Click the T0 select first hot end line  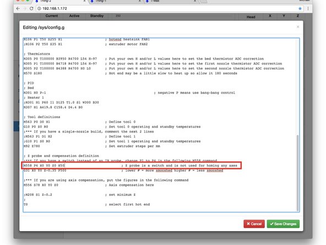point(86,205)
